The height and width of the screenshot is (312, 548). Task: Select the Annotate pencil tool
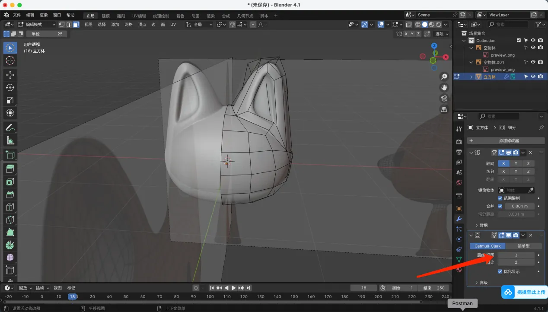[x=10, y=127]
